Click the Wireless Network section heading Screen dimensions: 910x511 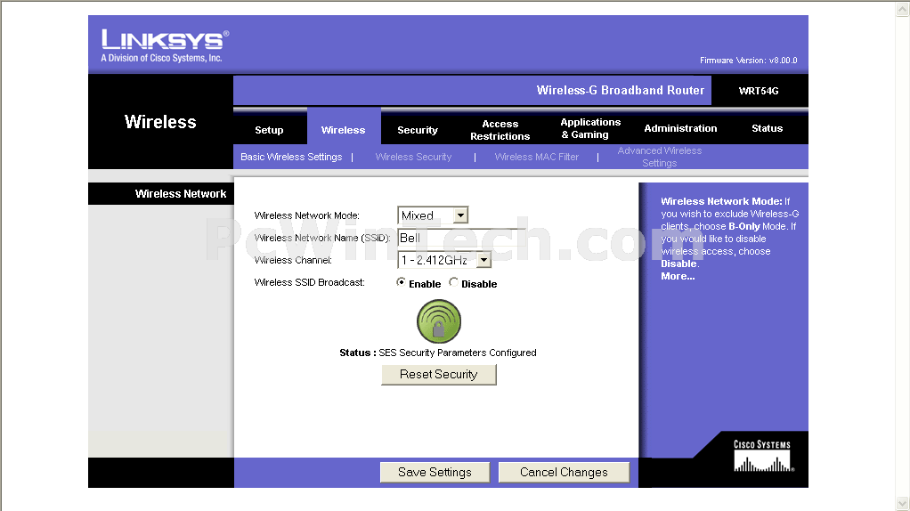(181, 194)
